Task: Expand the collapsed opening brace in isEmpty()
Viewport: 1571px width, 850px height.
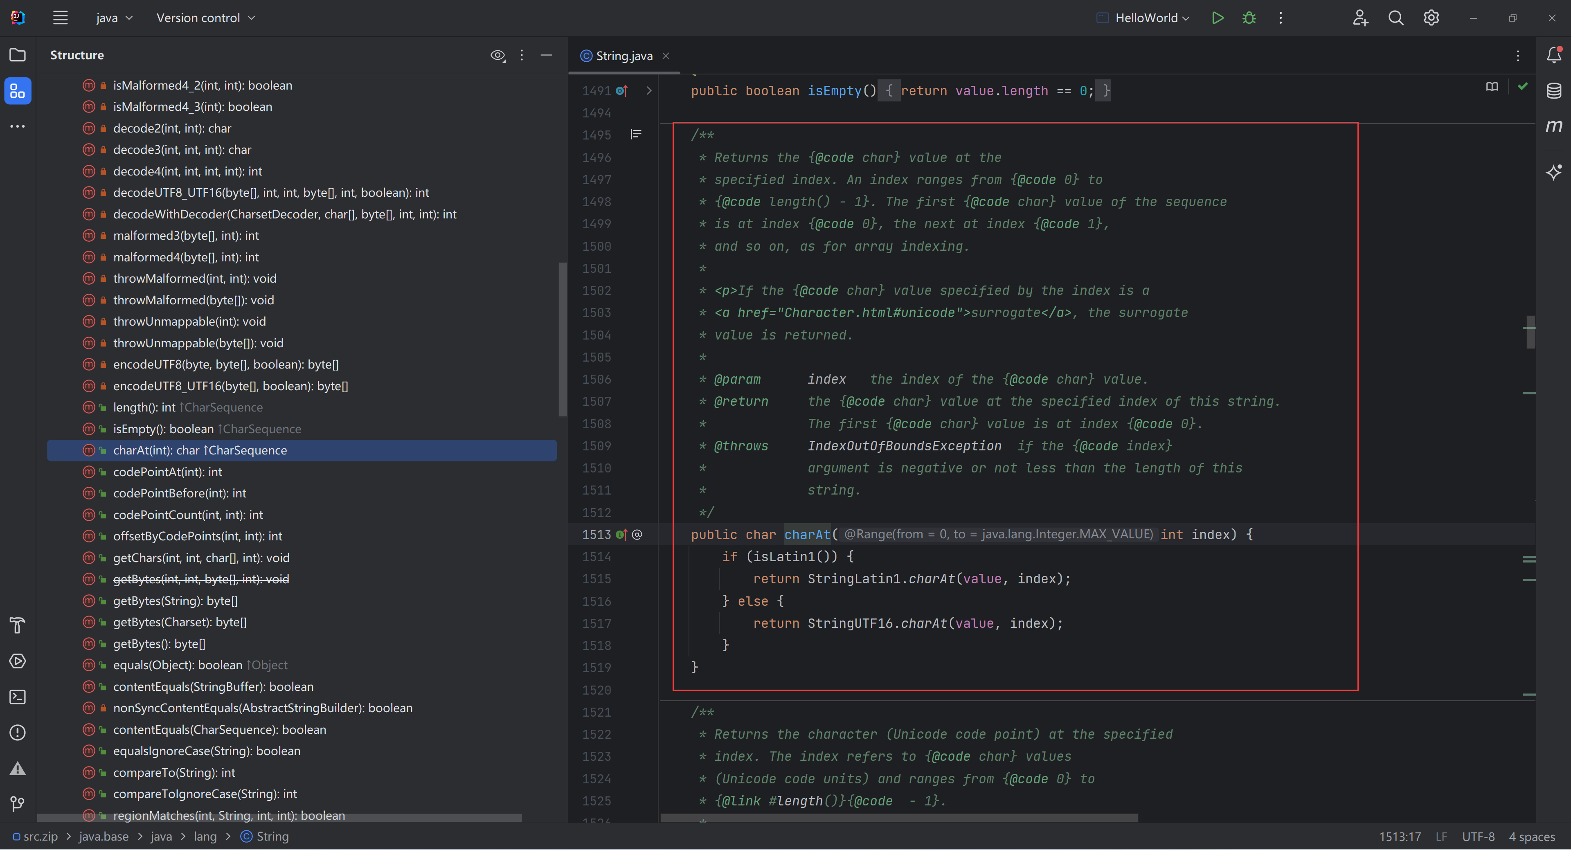Action: [889, 91]
